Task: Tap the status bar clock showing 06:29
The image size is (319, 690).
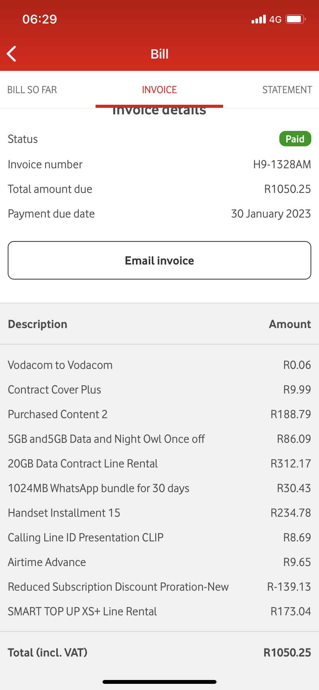Action: [40, 19]
